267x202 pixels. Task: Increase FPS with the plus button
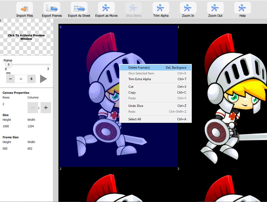point(31,79)
